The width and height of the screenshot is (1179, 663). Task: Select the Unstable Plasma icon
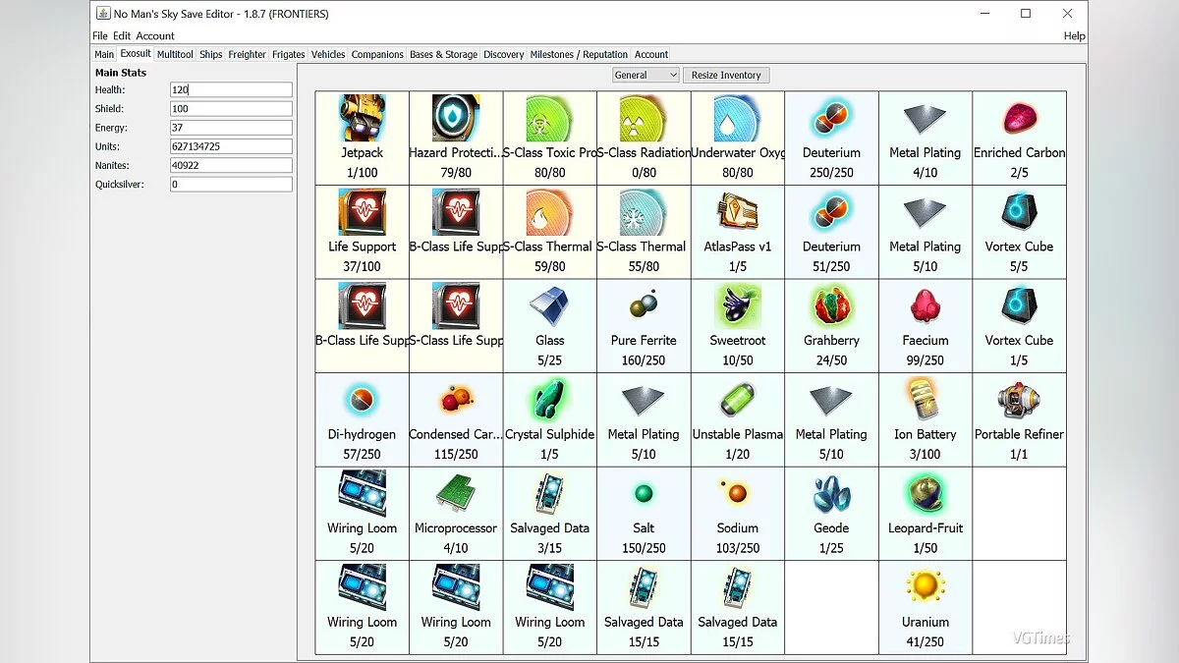(x=738, y=400)
